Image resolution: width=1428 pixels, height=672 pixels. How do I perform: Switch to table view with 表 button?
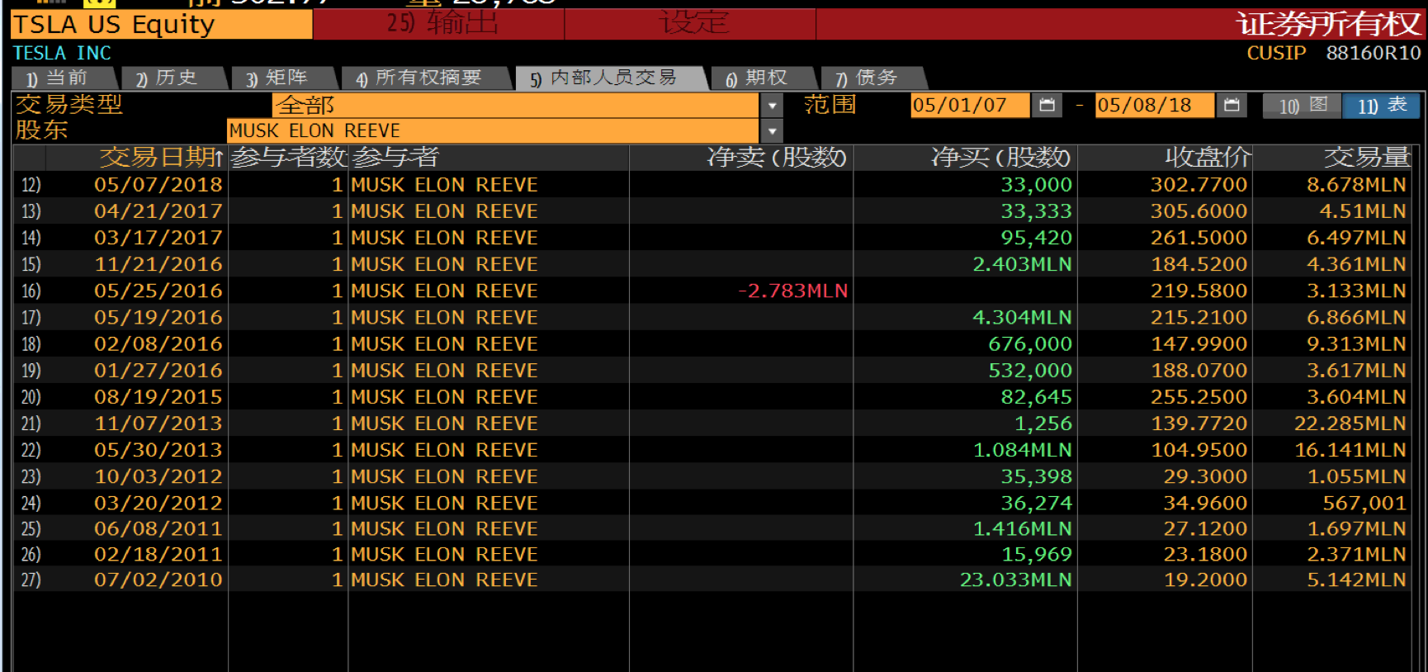(1381, 106)
